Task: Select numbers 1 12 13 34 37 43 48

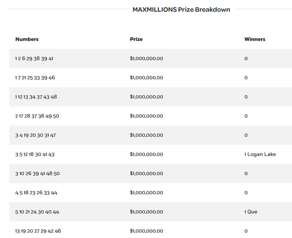Action: tap(36, 97)
